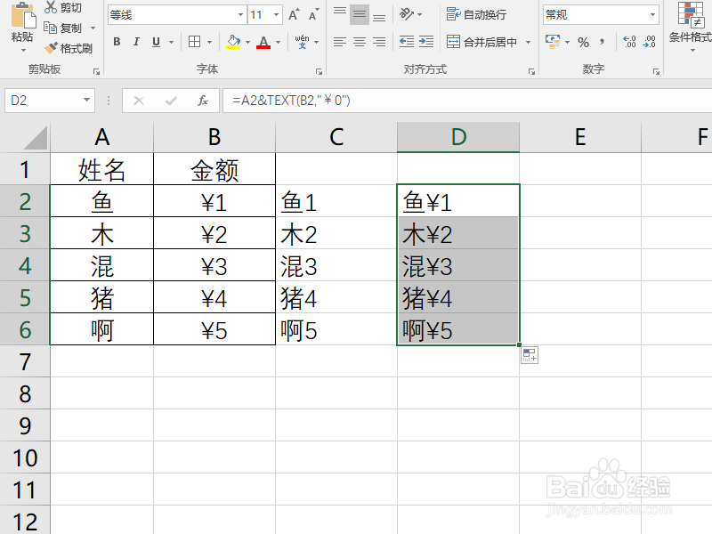712x534 pixels.
Task: Open Conditional Formatting (条件格式) menu
Action: (691, 27)
